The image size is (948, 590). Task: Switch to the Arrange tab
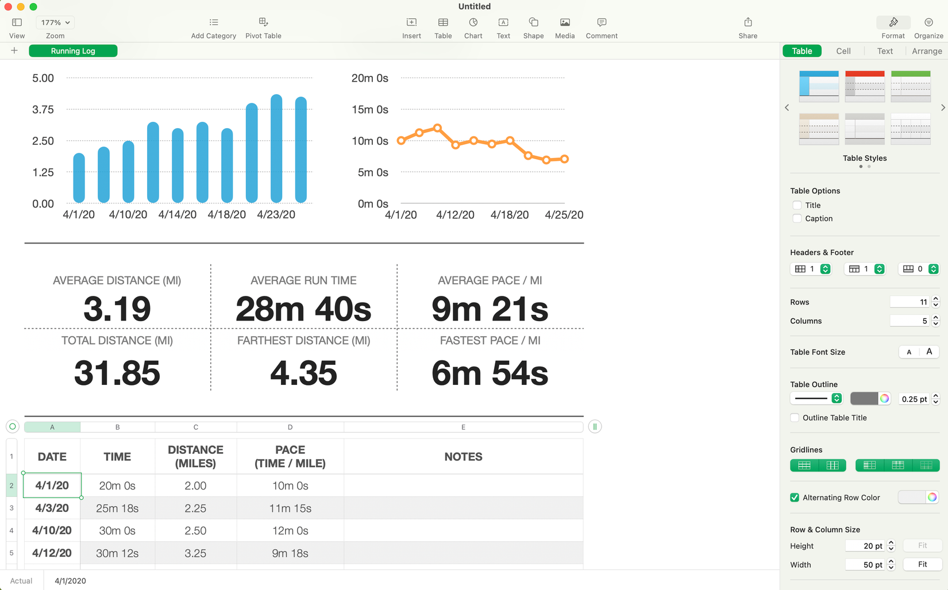click(x=927, y=51)
